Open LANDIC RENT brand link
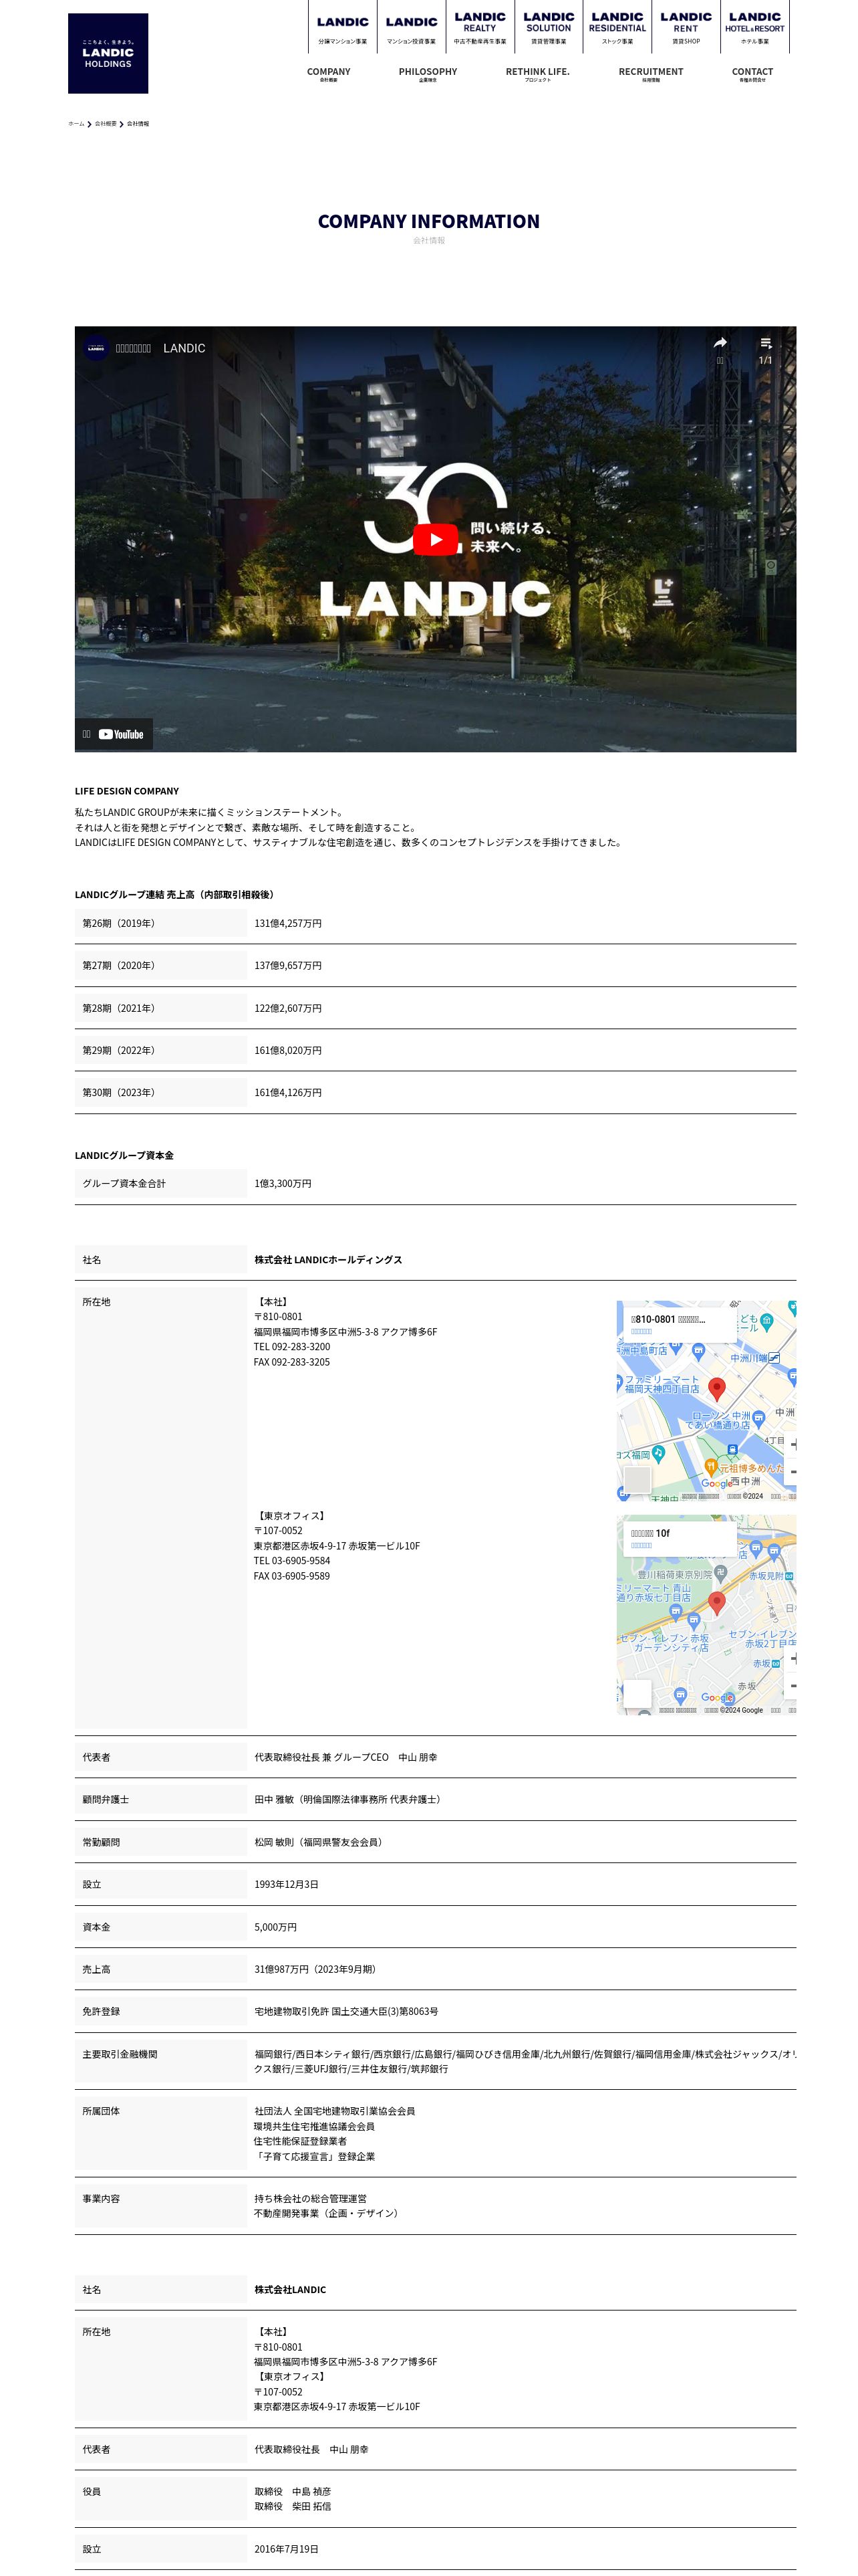The height and width of the screenshot is (2576, 858). [686, 28]
